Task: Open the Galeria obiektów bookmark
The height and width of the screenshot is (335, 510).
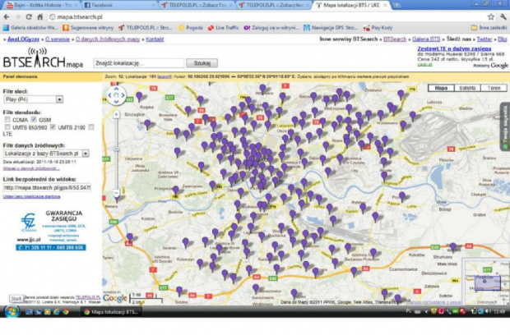Action: pyautogui.click(x=30, y=28)
